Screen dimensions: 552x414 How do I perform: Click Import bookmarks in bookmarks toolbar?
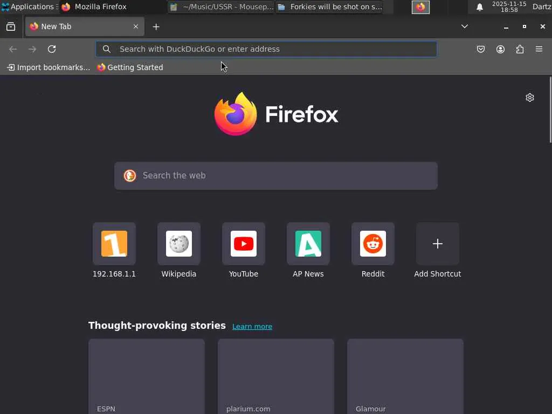pyautogui.click(x=49, y=67)
